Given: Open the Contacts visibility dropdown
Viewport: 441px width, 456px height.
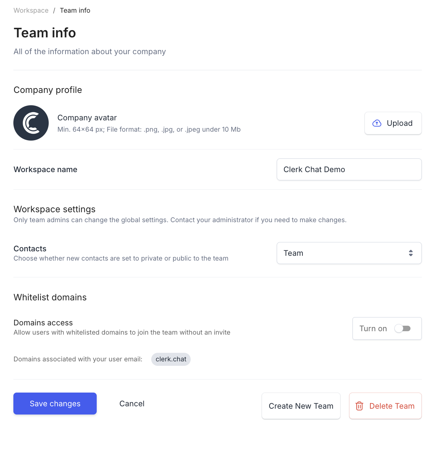Looking at the screenshot, I should 349,253.
